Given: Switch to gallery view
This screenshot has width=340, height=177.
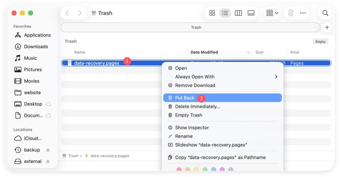Looking at the screenshot, I should click(x=251, y=13).
